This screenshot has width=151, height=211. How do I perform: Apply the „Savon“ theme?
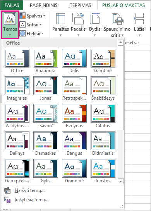click(46, 116)
